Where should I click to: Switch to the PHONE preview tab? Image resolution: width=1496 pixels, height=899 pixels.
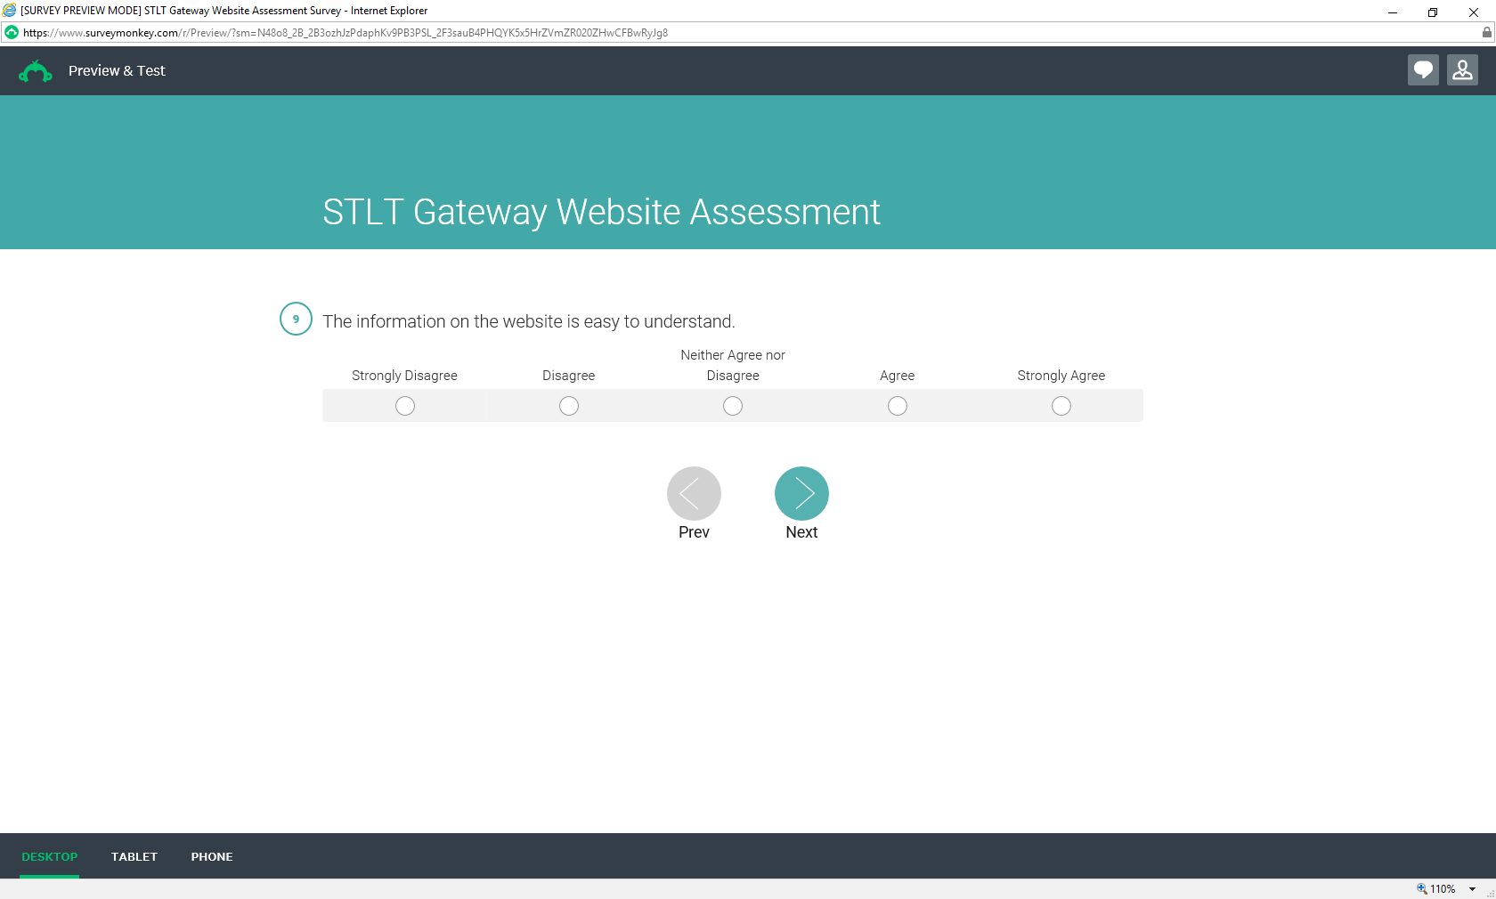click(x=212, y=856)
